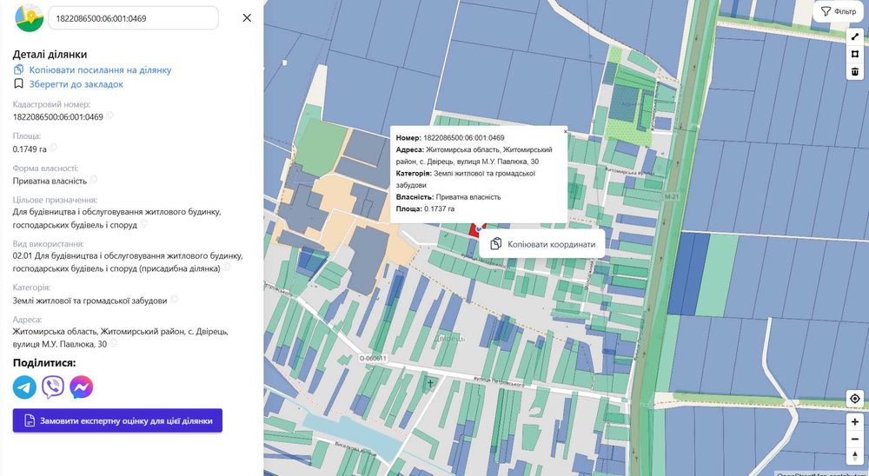Reset map bearing with compass button
Viewport: 869px width, 476px height.
855,457
